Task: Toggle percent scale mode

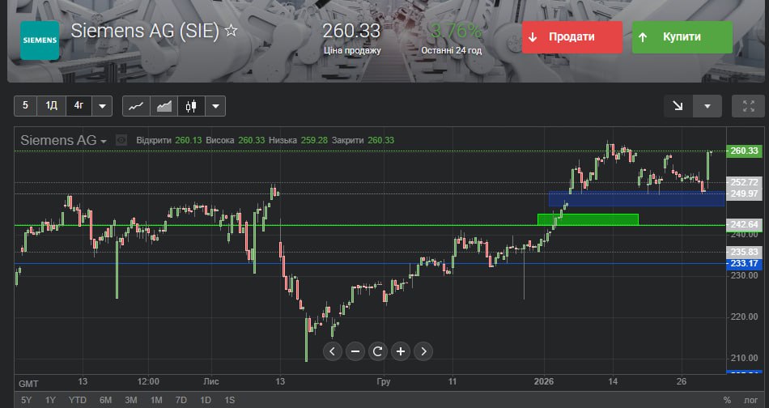Action: point(727,400)
